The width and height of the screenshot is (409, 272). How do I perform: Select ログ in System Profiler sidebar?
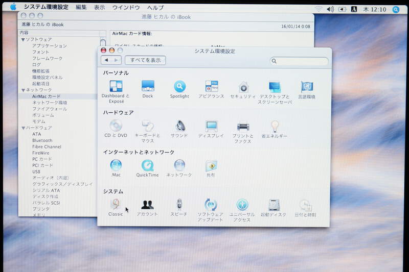36,64
